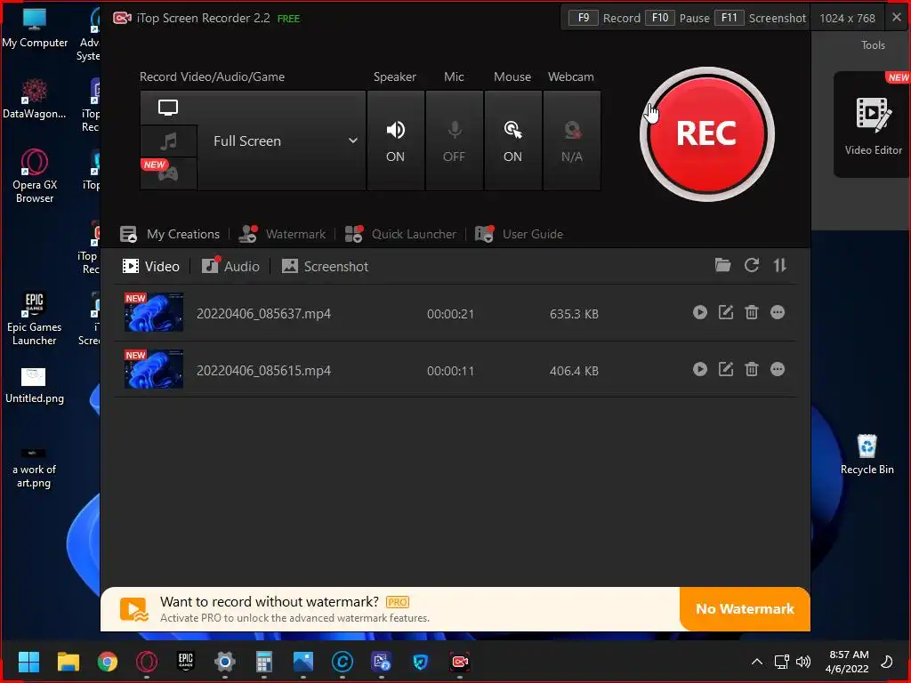
Task: Open the Watermark settings
Action: point(282,234)
